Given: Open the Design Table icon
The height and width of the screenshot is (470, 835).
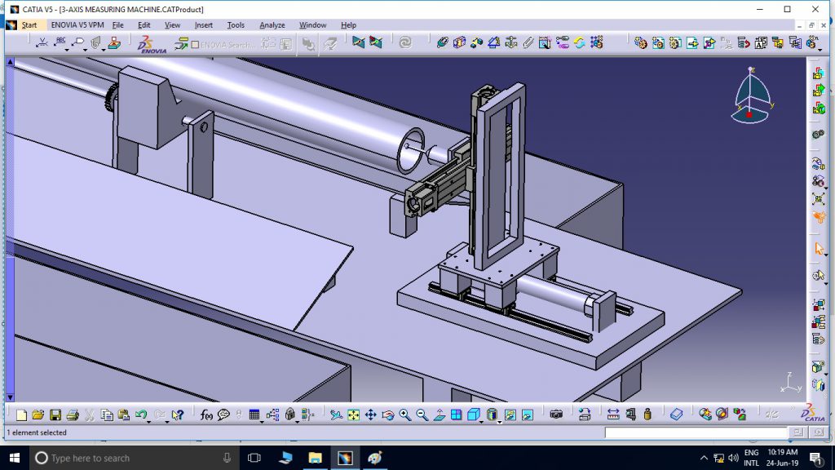Looking at the screenshot, I should (x=254, y=415).
